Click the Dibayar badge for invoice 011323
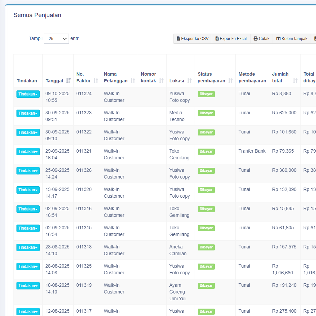 coord(206,113)
